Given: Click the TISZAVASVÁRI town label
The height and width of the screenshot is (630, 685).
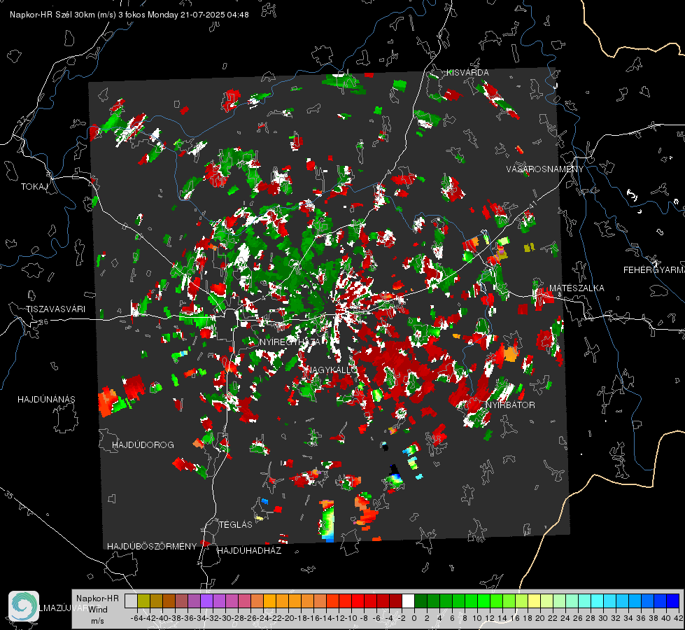Looking at the screenshot, I should tap(55, 309).
